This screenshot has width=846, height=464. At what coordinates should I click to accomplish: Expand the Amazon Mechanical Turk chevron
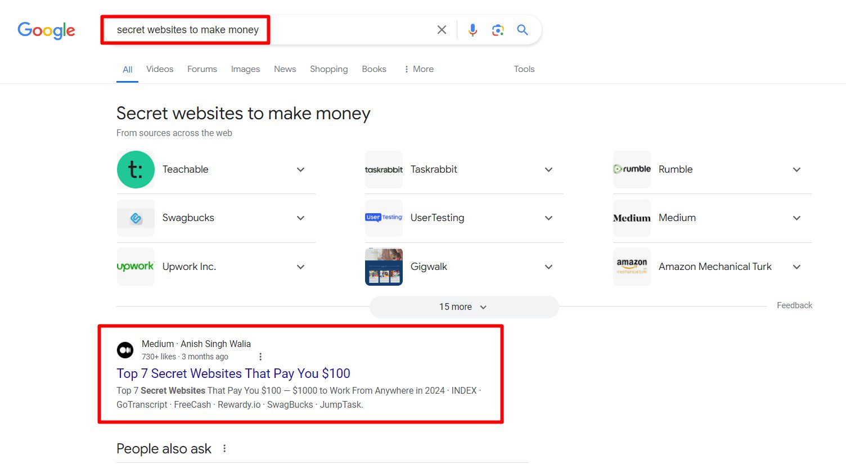[x=796, y=267]
